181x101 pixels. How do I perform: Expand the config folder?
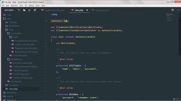[8, 96]
